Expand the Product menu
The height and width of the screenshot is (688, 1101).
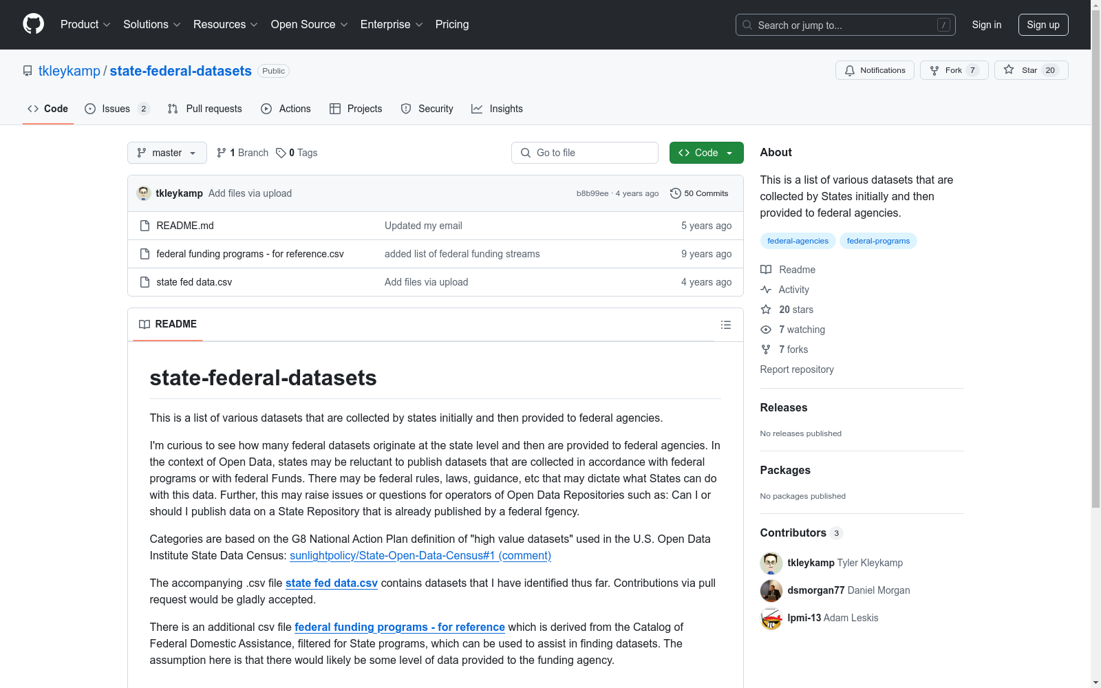(85, 25)
